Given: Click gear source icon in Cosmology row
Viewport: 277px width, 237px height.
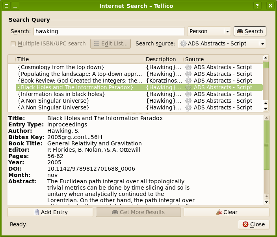Looking at the screenshot, I should [x=188, y=67].
